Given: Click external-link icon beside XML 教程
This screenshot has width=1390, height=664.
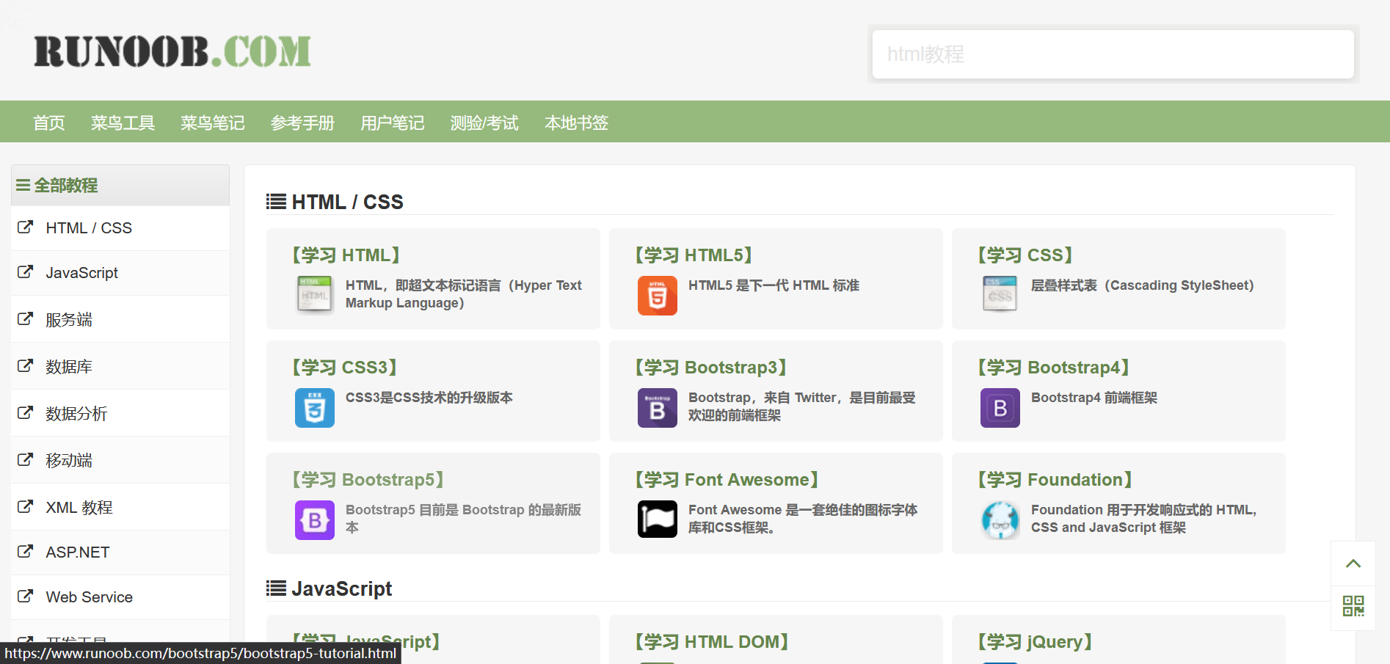Looking at the screenshot, I should (26, 507).
